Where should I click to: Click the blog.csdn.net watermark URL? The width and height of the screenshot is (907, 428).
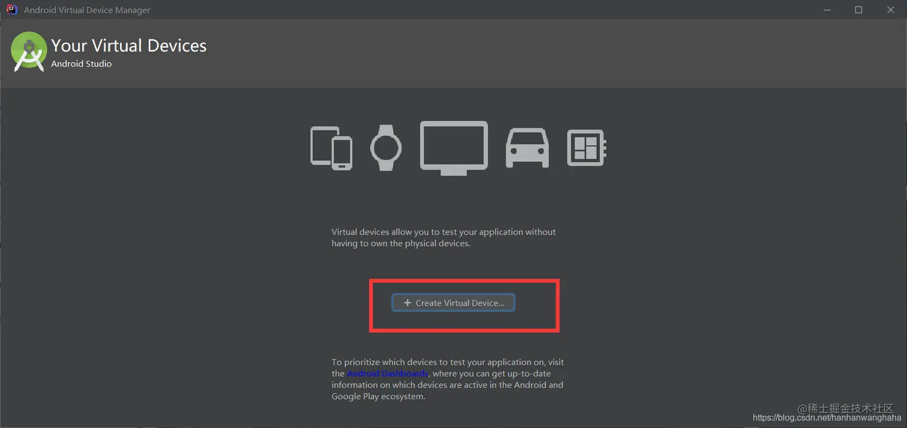click(x=827, y=418)
